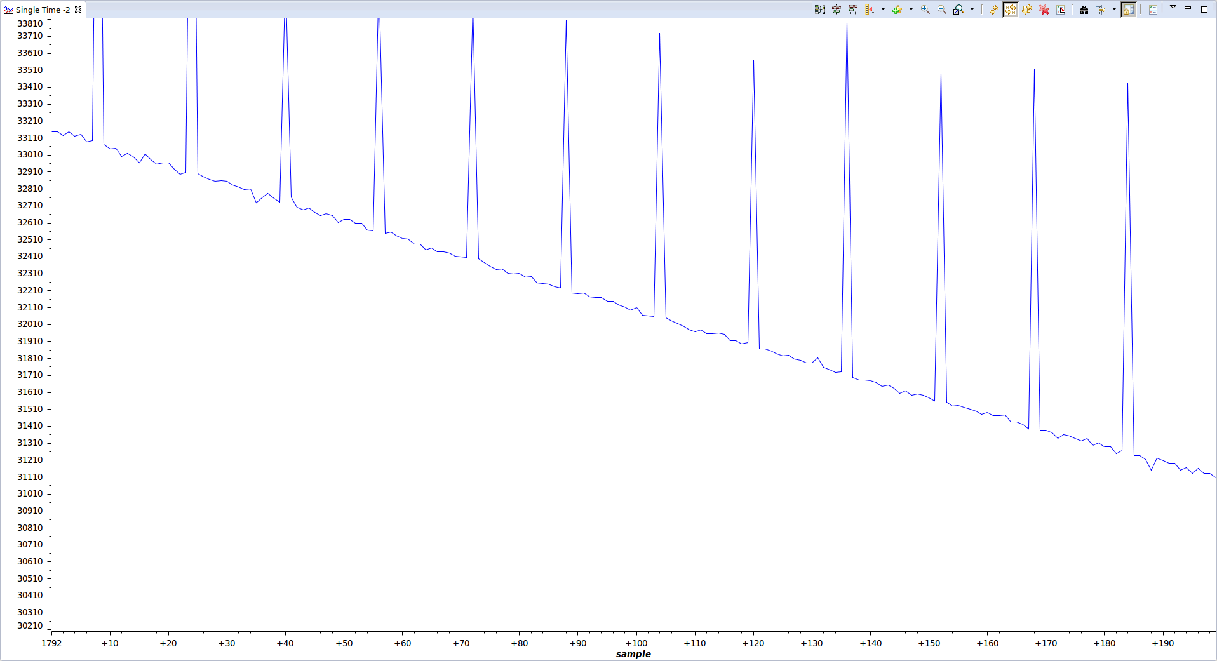
Task: Close the Single Time -2 tab
Action: [78, 10]
